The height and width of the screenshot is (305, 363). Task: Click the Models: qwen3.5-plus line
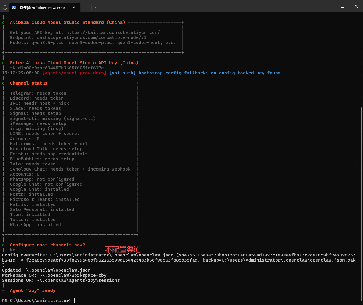point(93,43)
